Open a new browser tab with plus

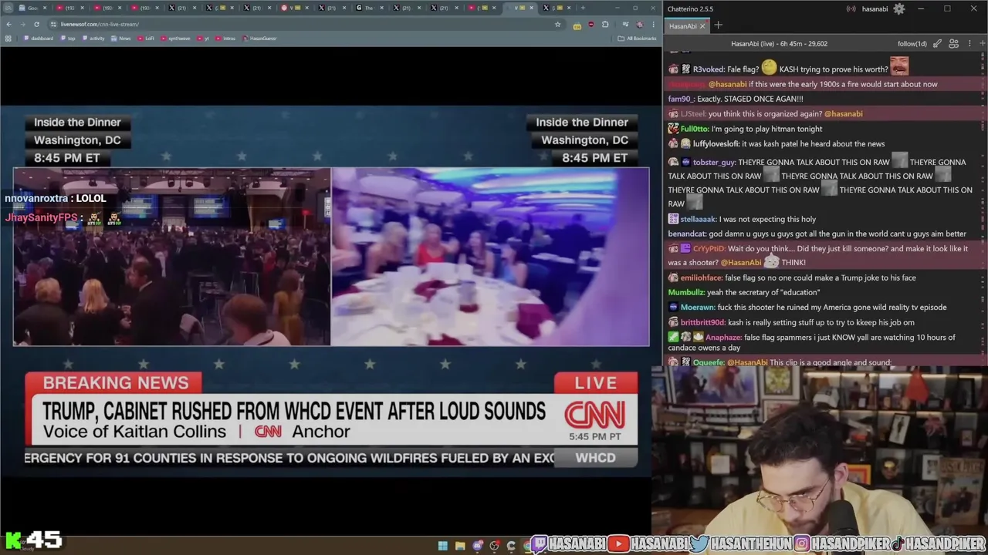click(x=583, y=8)
